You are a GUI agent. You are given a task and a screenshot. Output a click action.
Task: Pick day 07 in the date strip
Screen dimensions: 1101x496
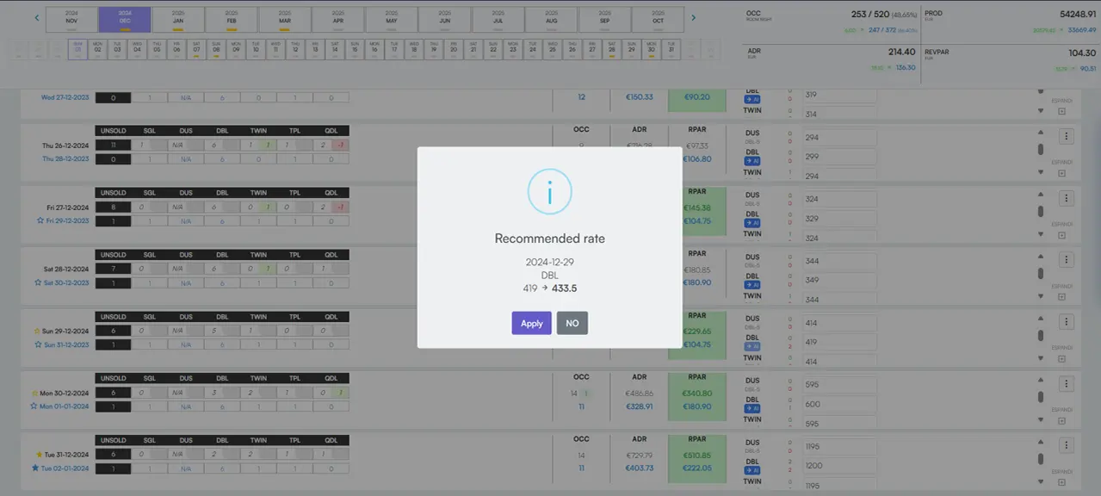(196, 49)
